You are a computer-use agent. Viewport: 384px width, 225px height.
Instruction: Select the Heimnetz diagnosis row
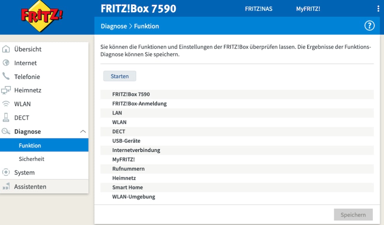237,178
